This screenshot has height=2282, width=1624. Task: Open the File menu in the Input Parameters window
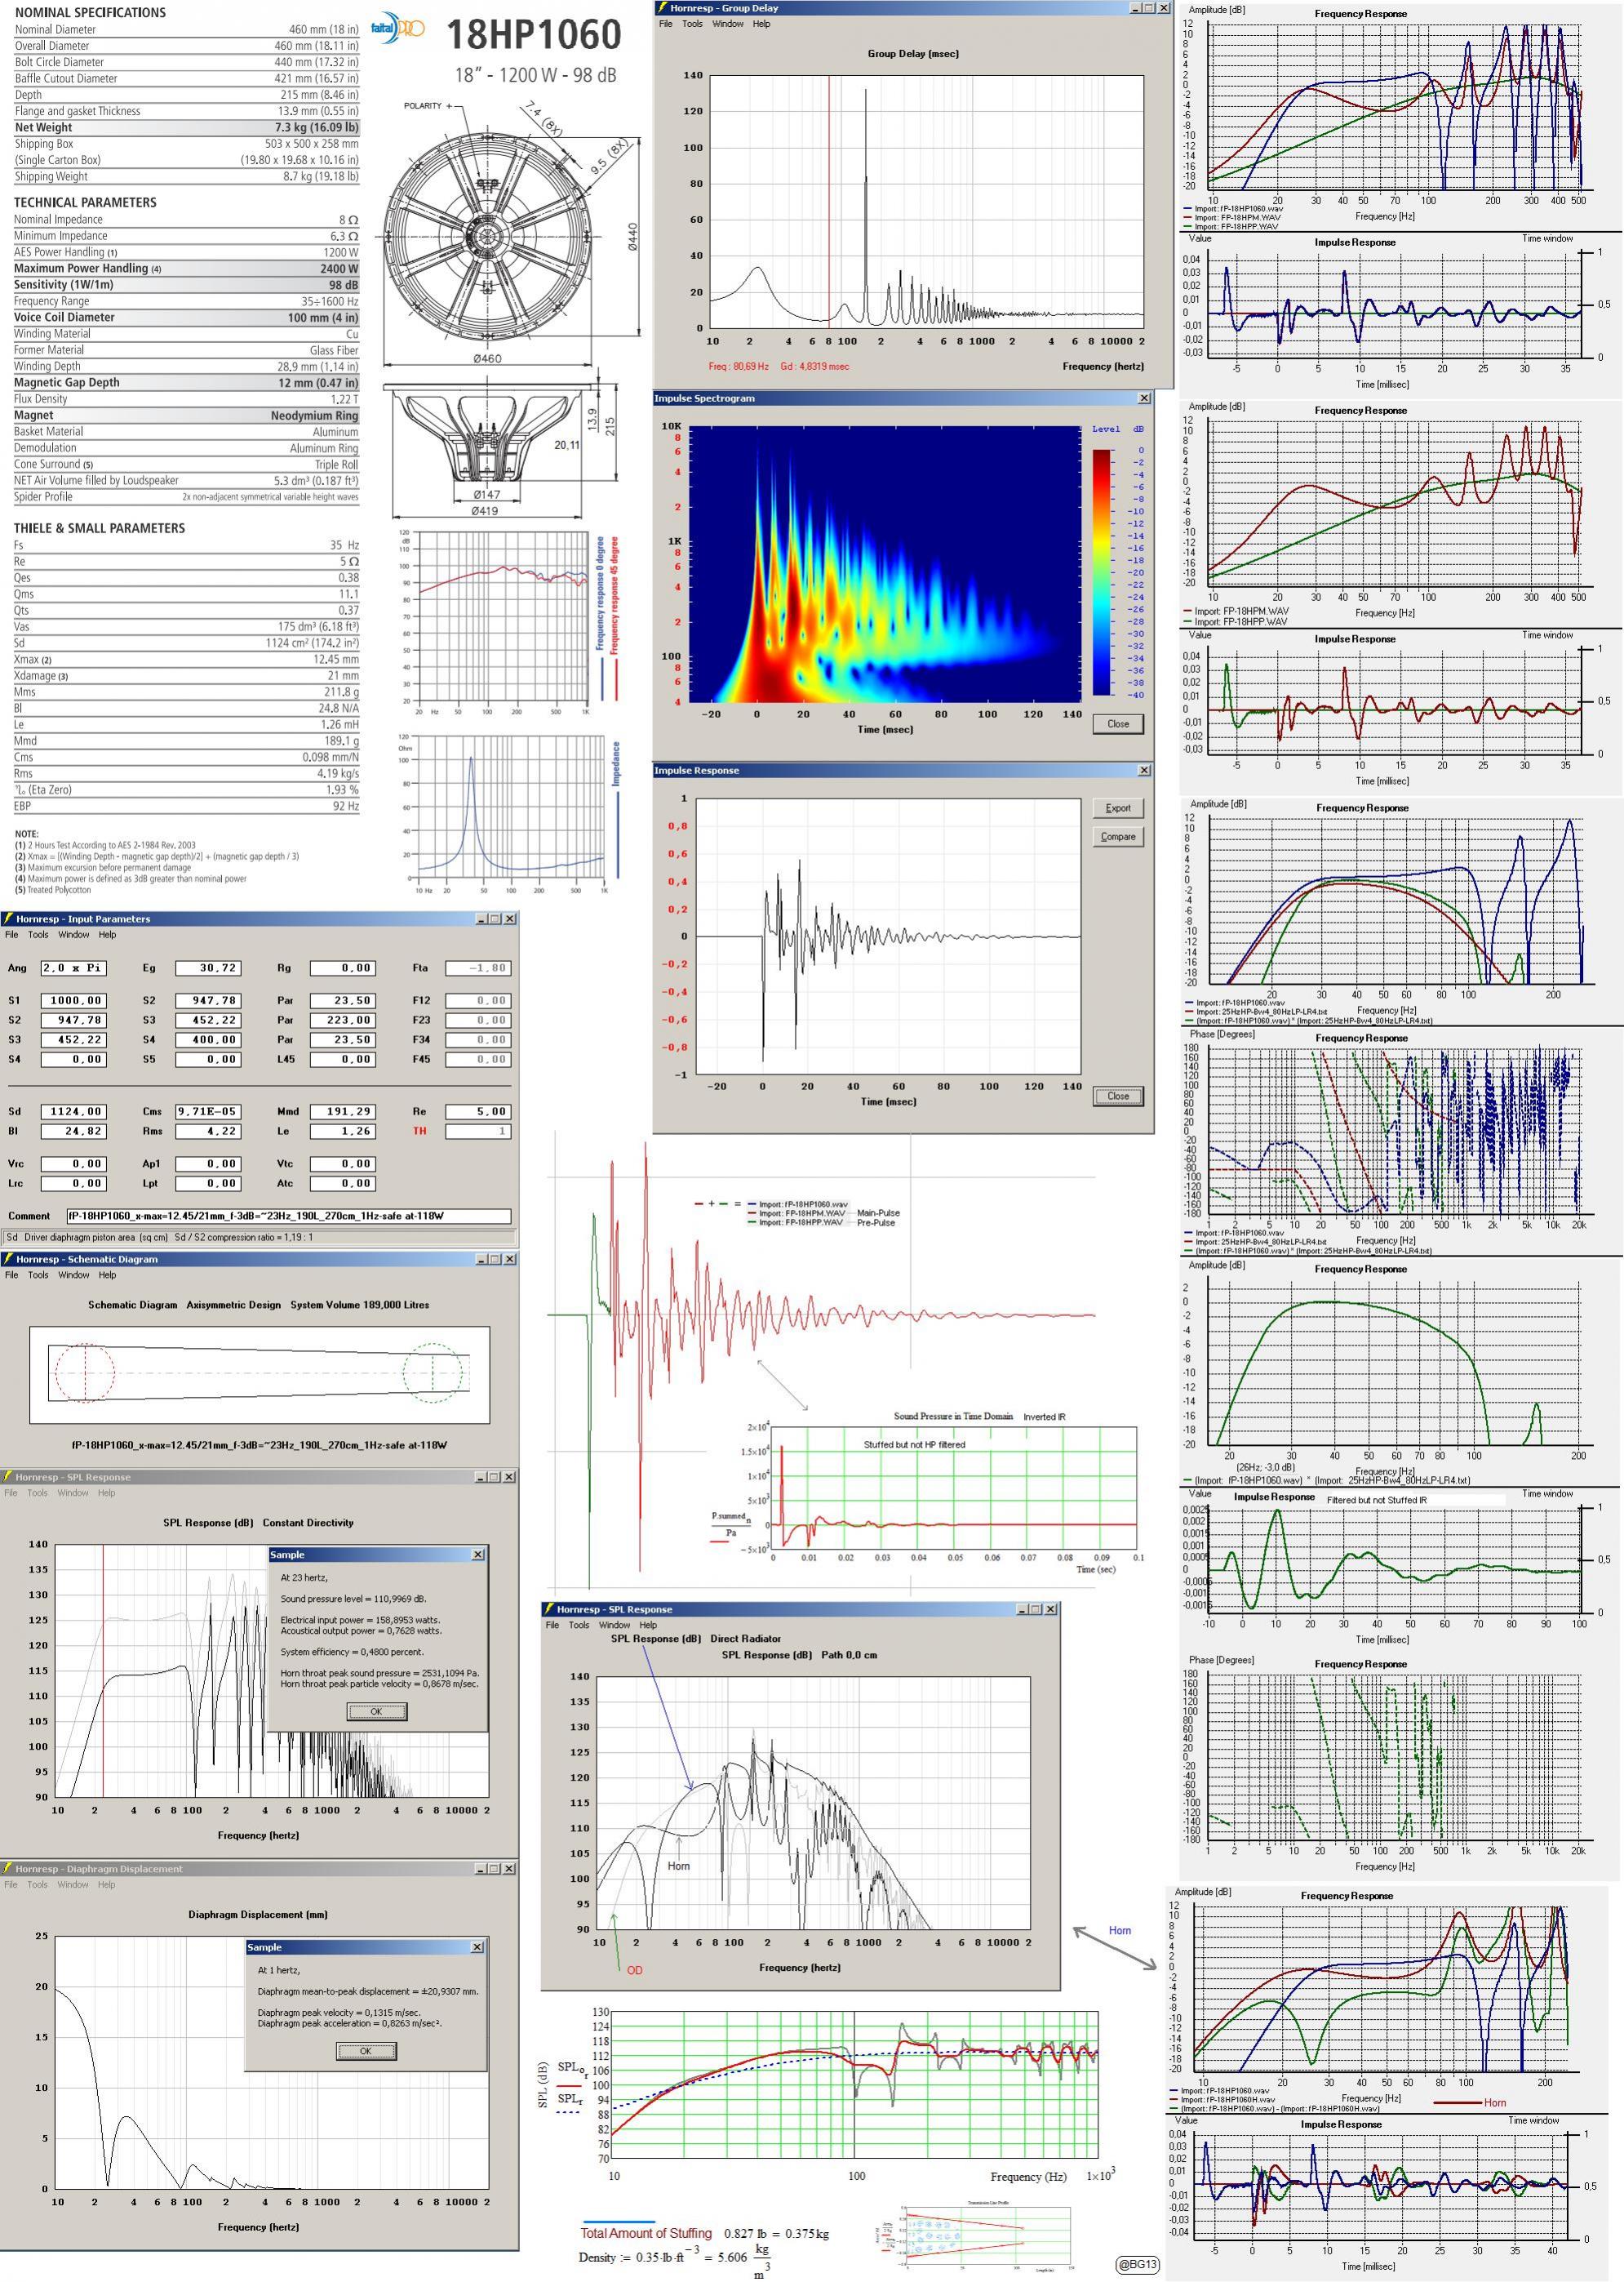point(12,934)
